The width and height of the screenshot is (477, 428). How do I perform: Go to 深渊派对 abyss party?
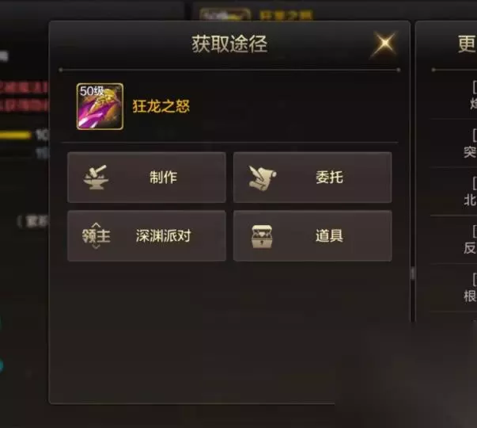(146, 235)
